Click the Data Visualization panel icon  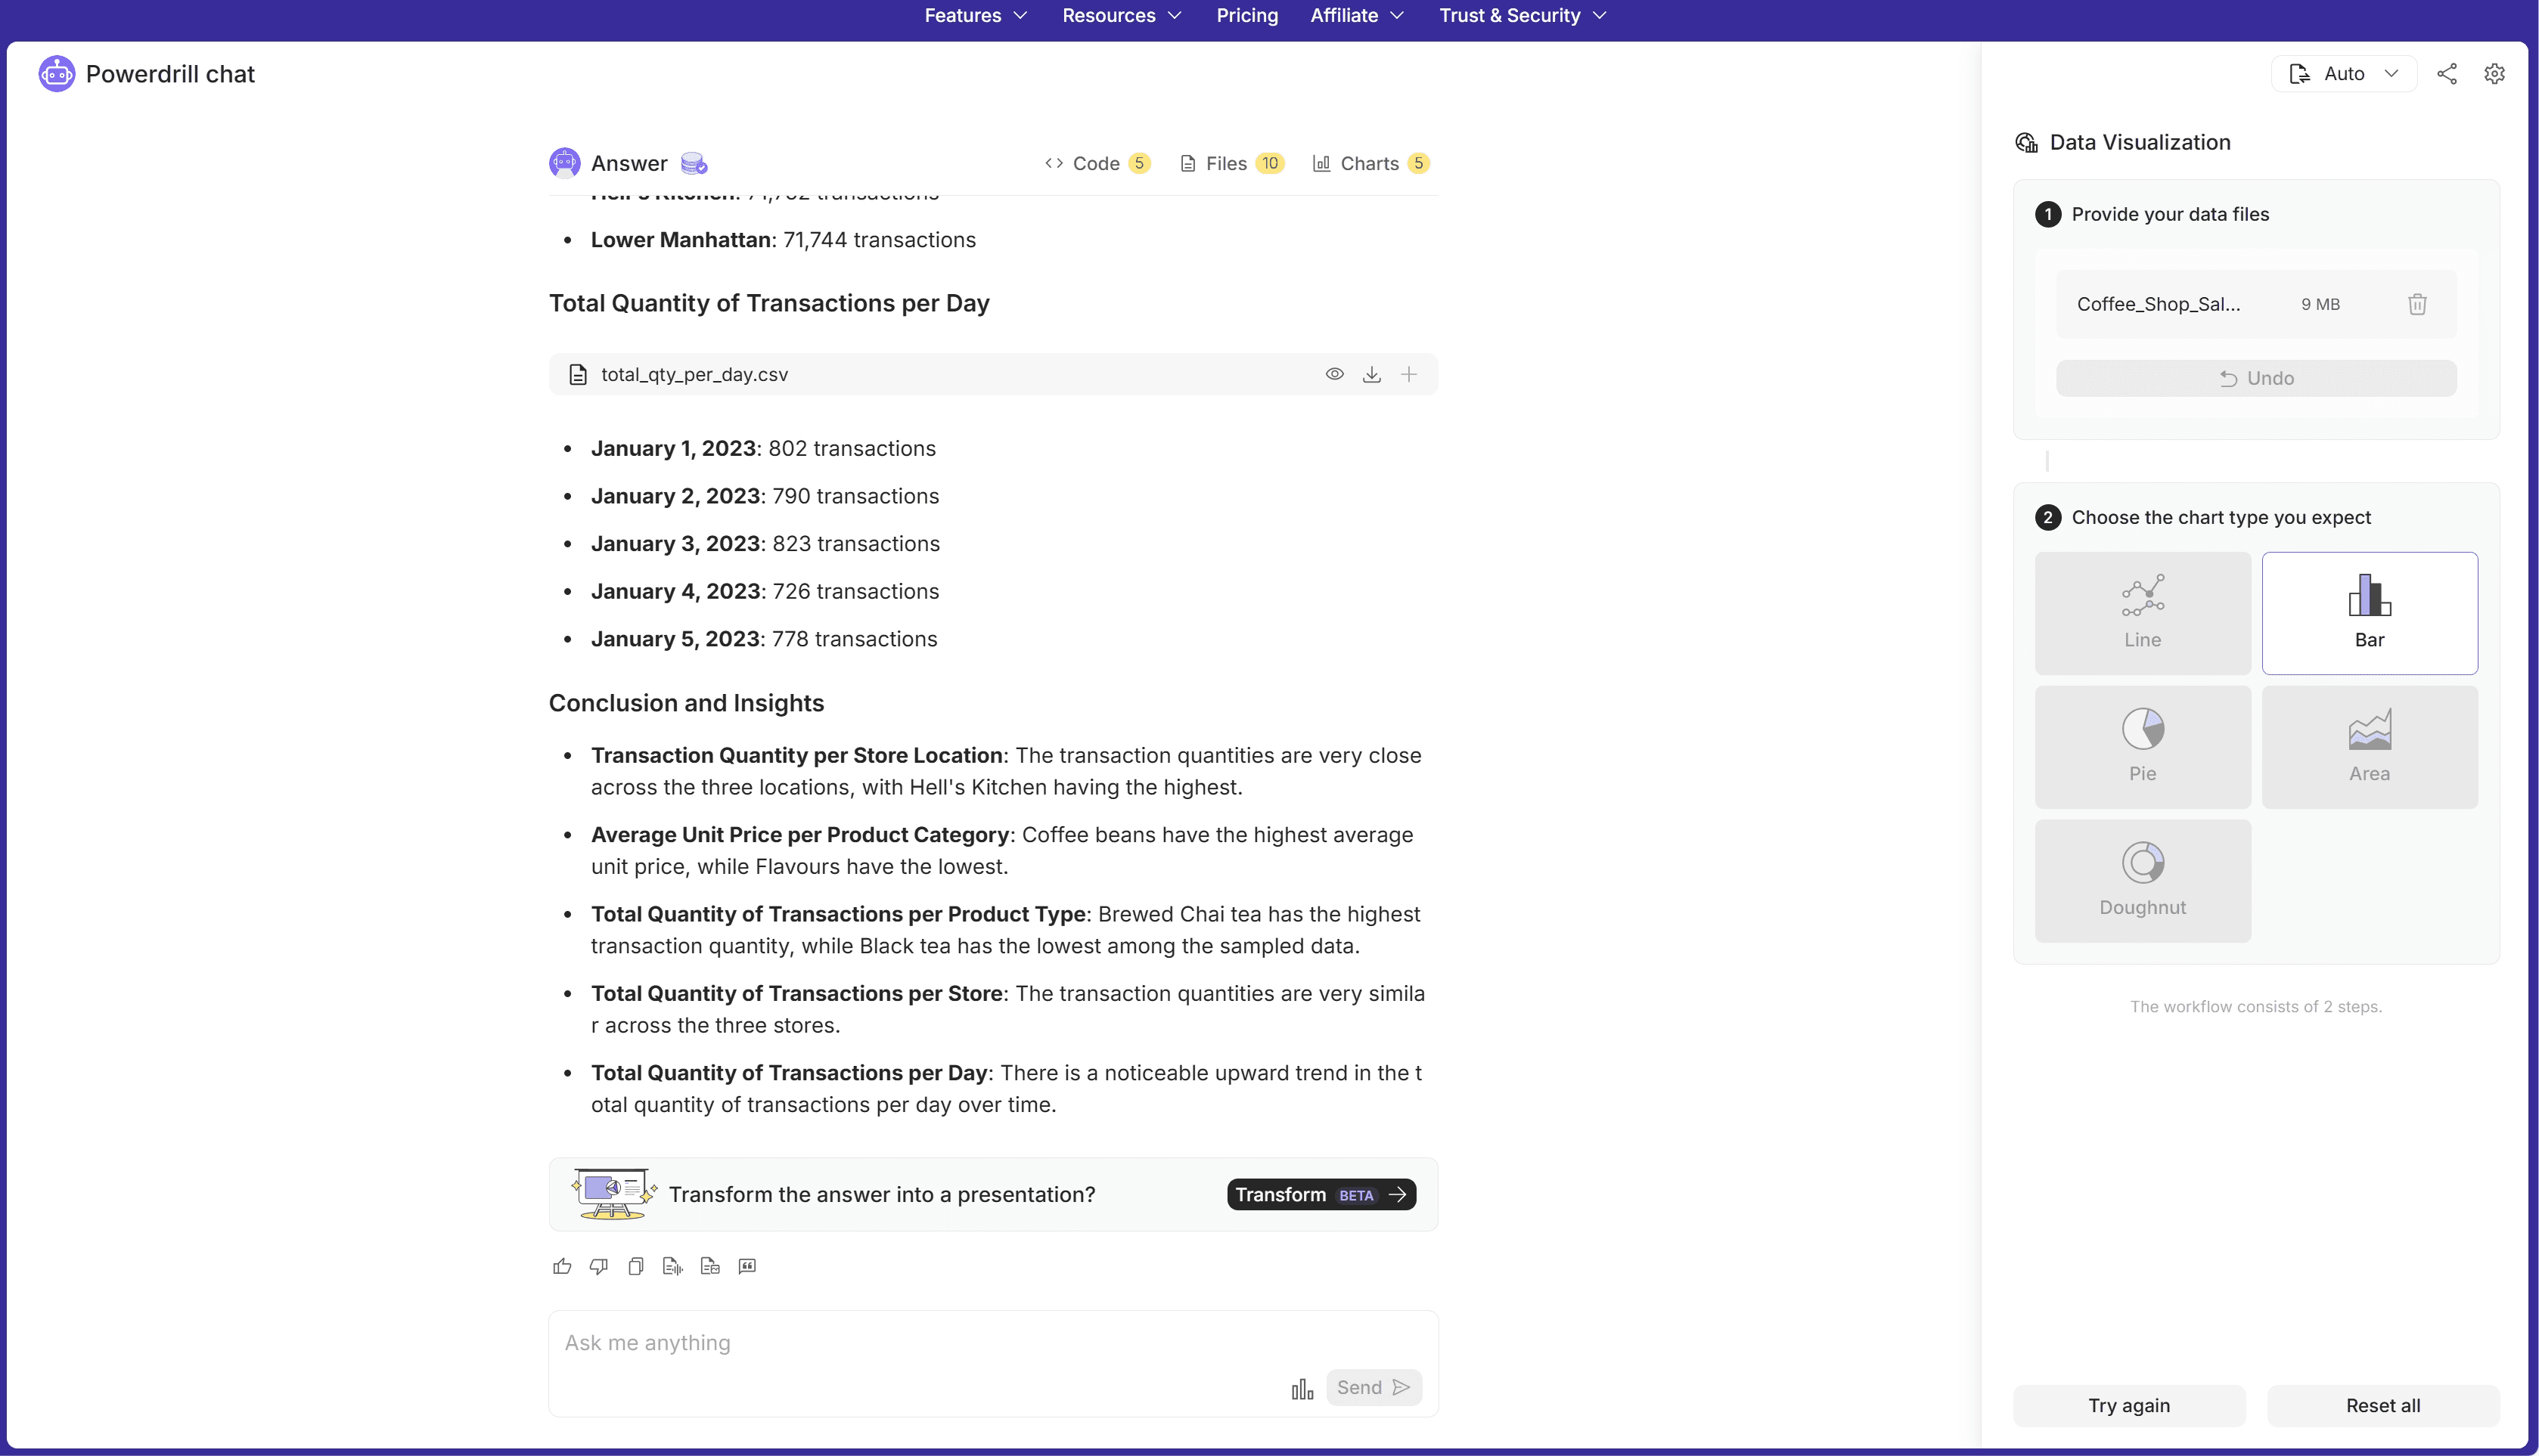point(2025,142)
